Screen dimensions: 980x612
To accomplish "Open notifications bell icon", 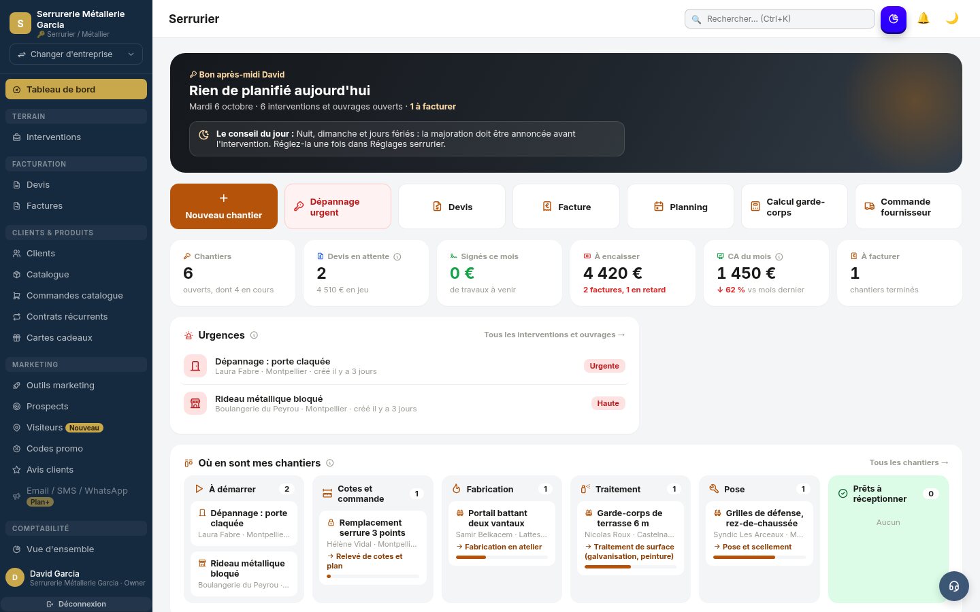I will click(x=924, y=18).
